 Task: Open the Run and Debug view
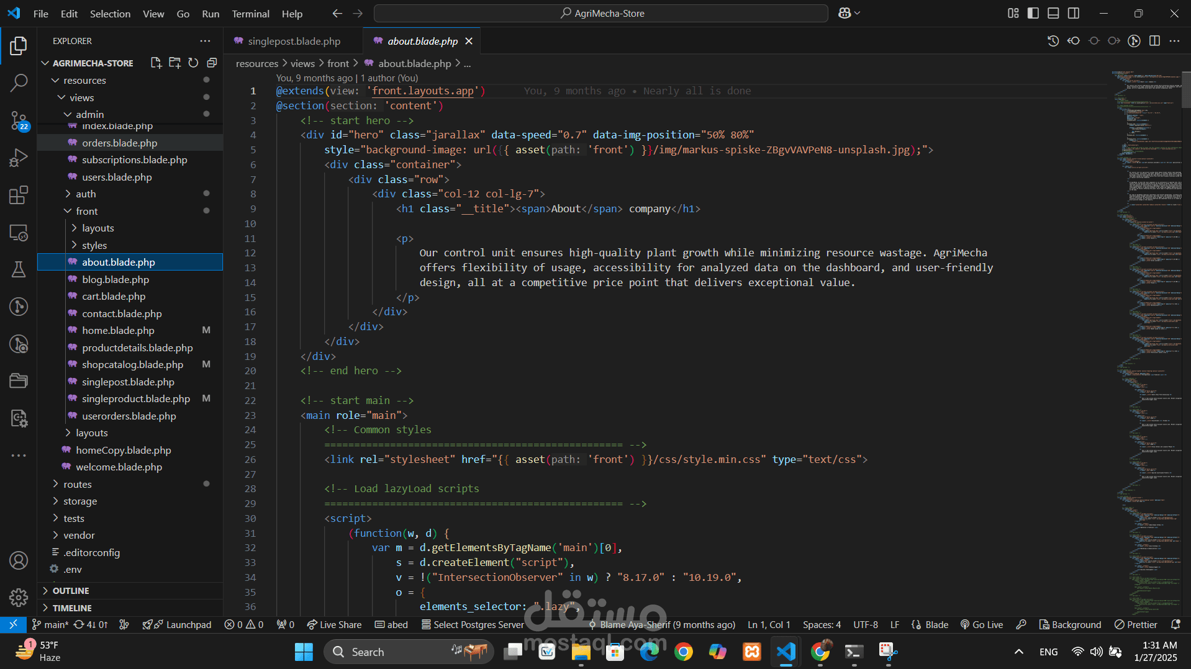[19, 158]
